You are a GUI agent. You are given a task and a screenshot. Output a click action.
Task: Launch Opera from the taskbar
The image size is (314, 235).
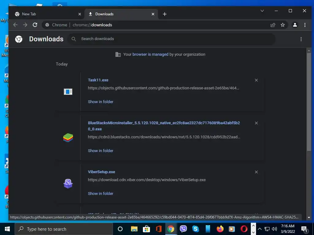[x=244, y=229]
